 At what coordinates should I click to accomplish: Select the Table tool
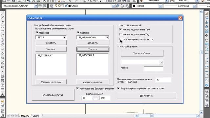[2, 89]
